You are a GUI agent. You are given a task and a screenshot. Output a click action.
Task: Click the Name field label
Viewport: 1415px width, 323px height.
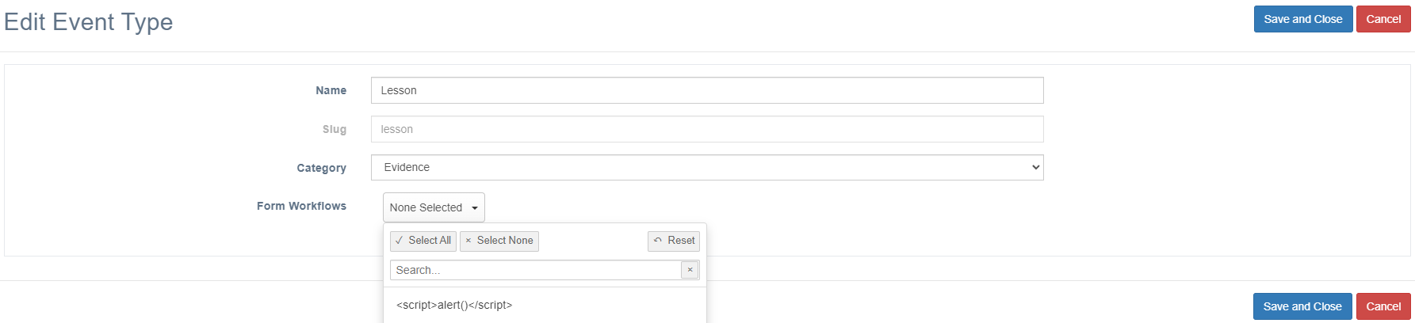331,90
